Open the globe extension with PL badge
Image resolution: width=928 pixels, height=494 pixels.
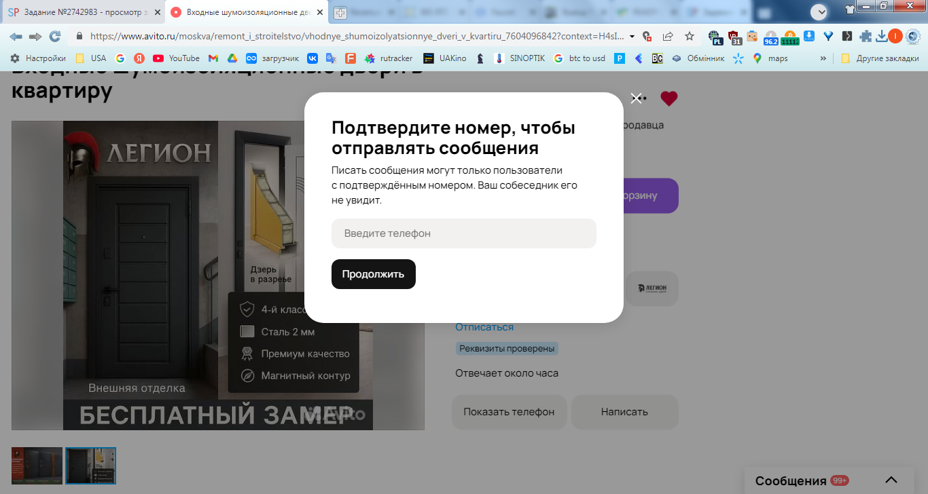coord(714,37)
